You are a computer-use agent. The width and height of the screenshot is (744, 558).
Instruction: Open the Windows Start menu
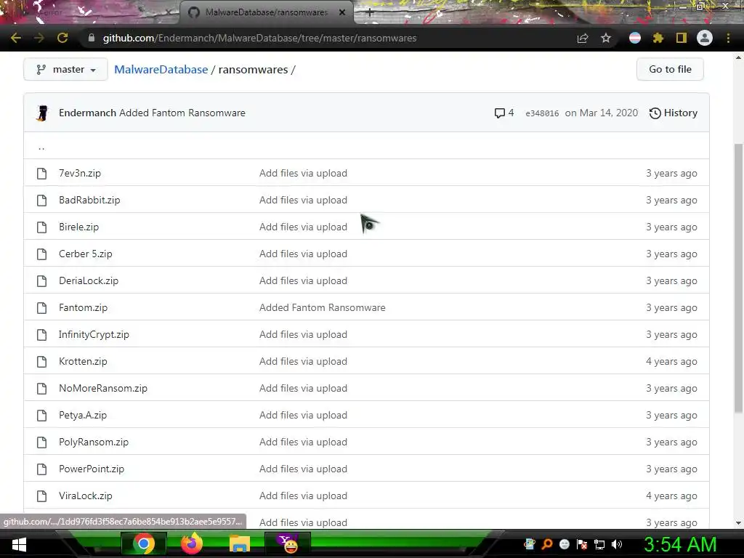coord(19,544)
